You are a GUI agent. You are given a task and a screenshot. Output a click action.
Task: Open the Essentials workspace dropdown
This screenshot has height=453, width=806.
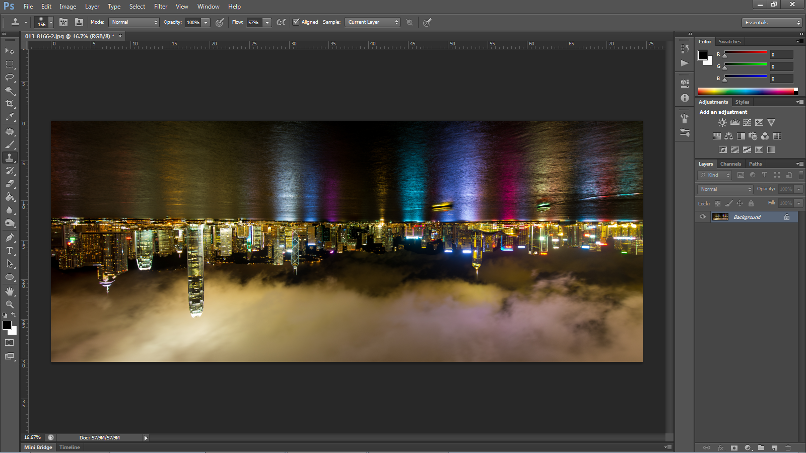[x=771, y=22]
